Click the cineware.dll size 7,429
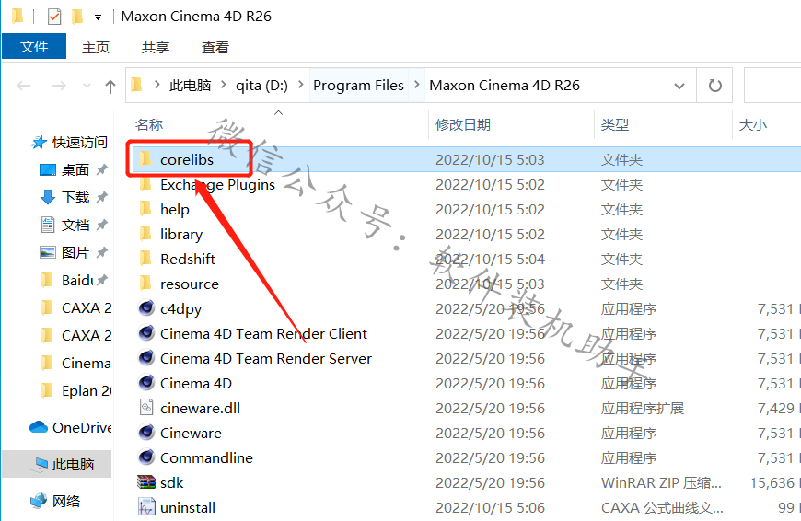Viewport: 801px width, 521px height. tap(776, 408)
